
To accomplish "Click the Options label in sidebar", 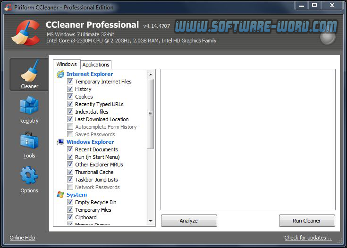I will coord(29,190).
